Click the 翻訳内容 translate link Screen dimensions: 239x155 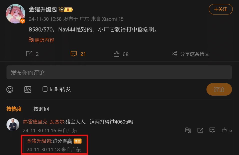42,40
